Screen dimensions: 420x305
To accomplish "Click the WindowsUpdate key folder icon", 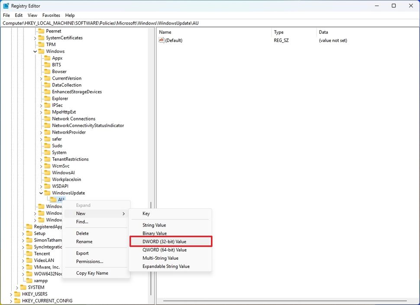I will coord(47,193).
